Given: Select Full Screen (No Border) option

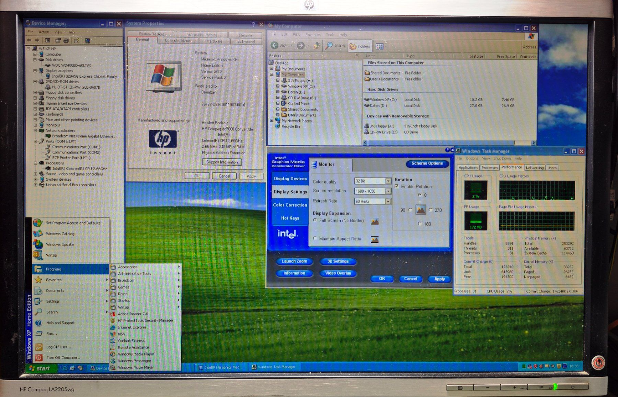Looking at the screenshot, I should pos(315,220).
